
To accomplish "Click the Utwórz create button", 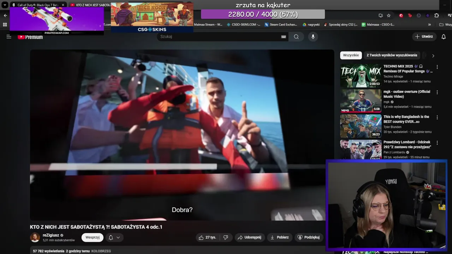I will coord(424,37).
